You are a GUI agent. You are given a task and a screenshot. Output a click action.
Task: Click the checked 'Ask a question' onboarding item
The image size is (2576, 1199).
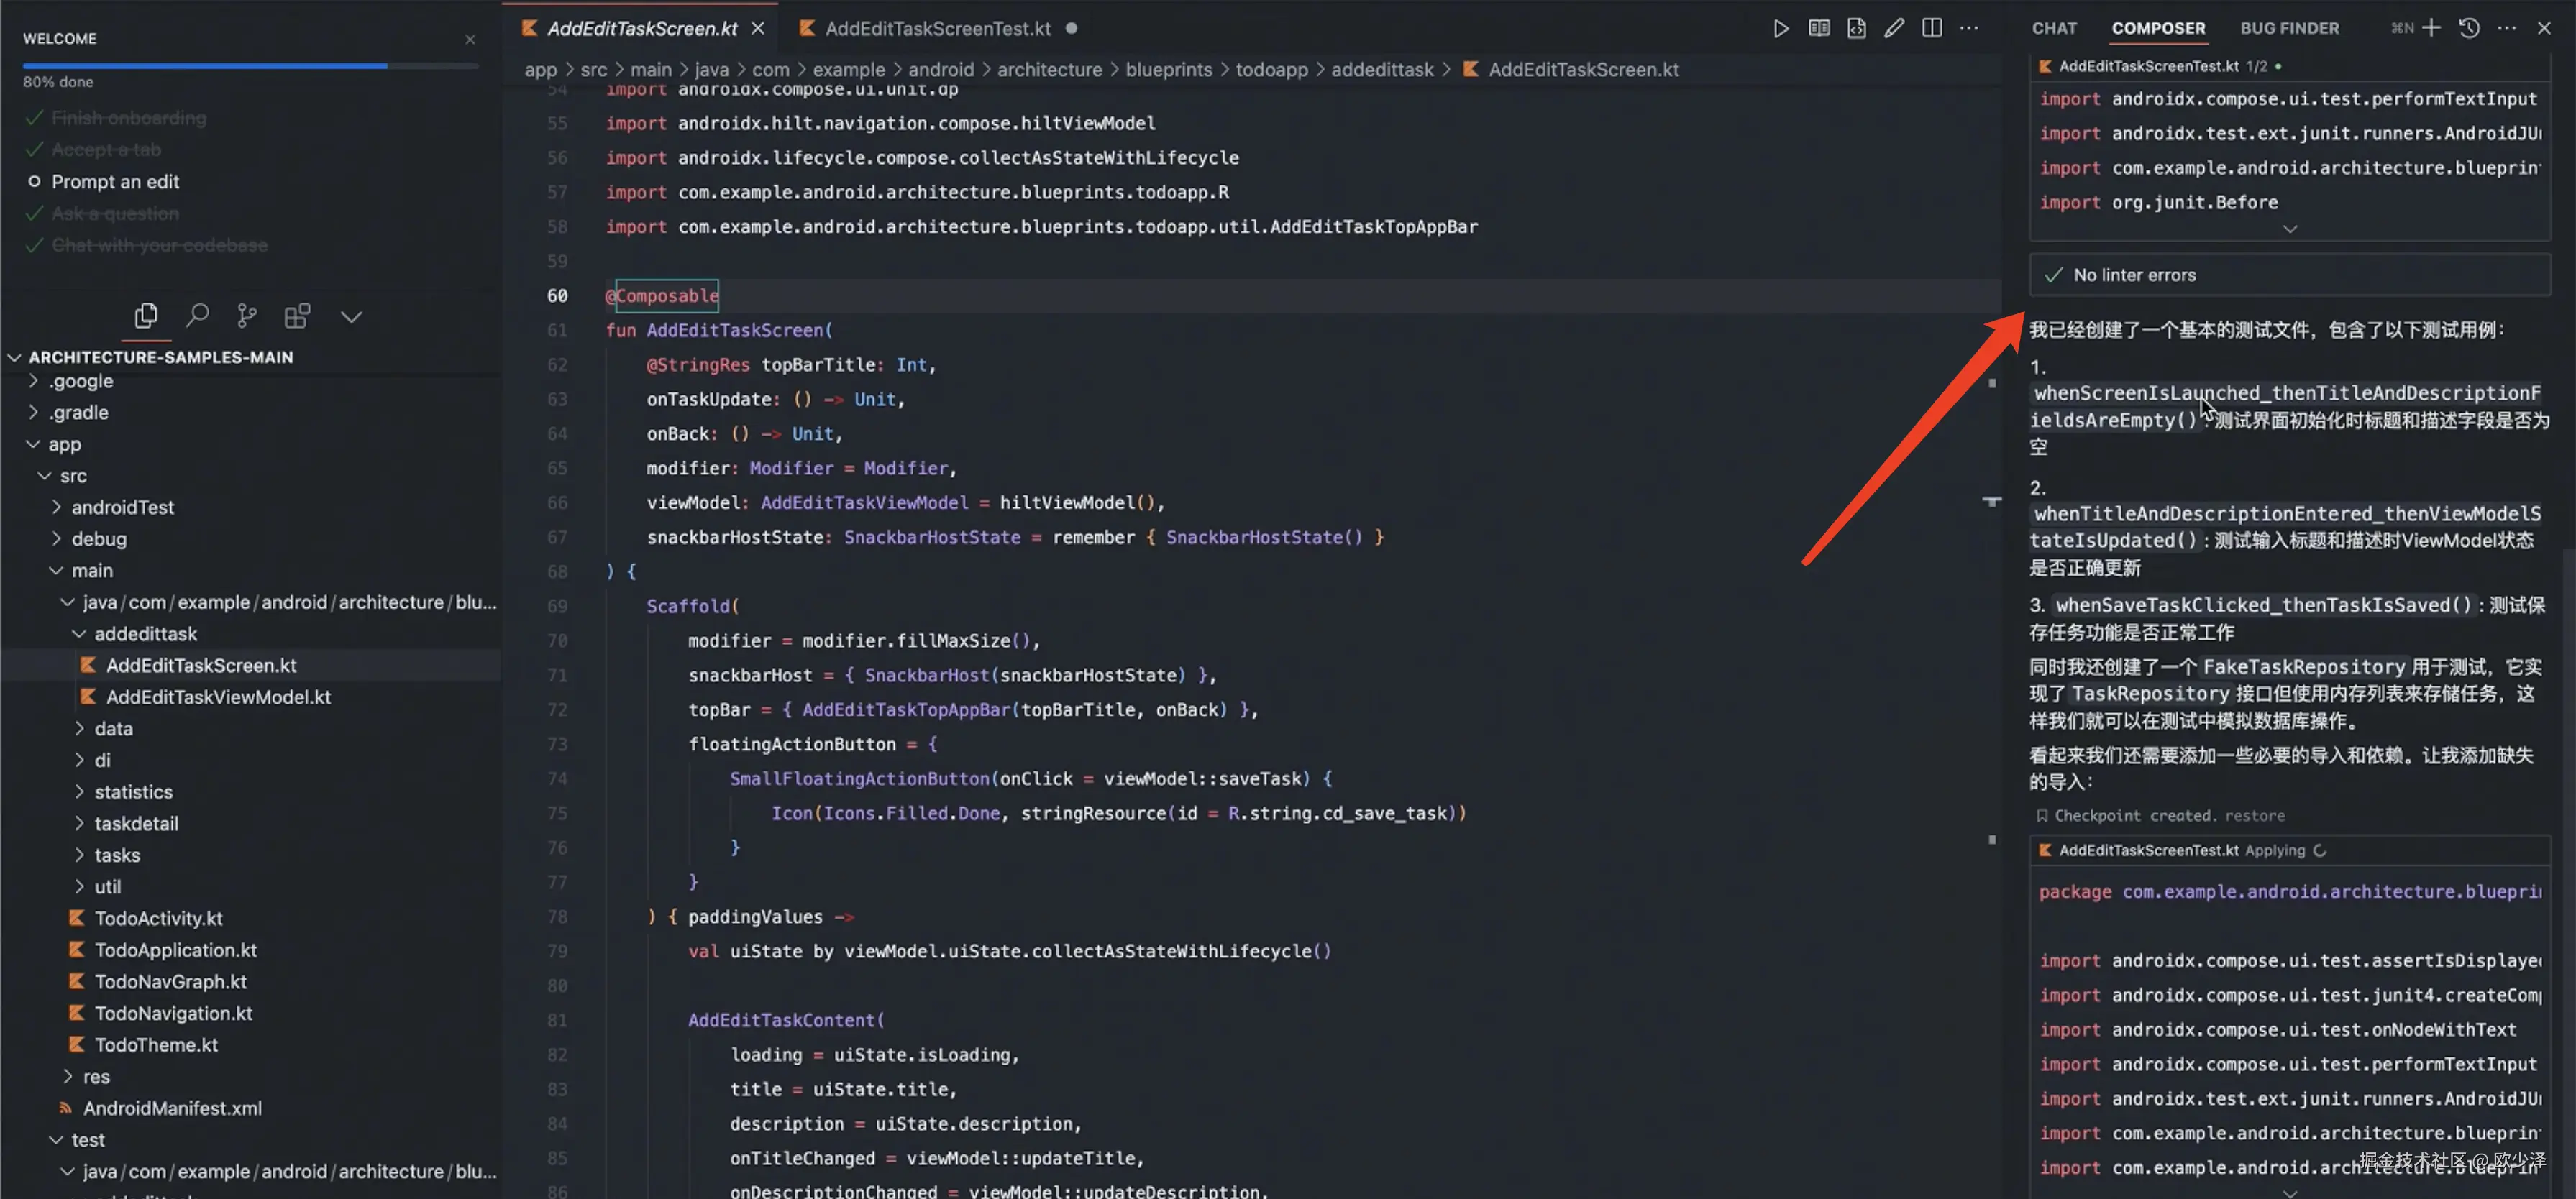click(115, 213)
